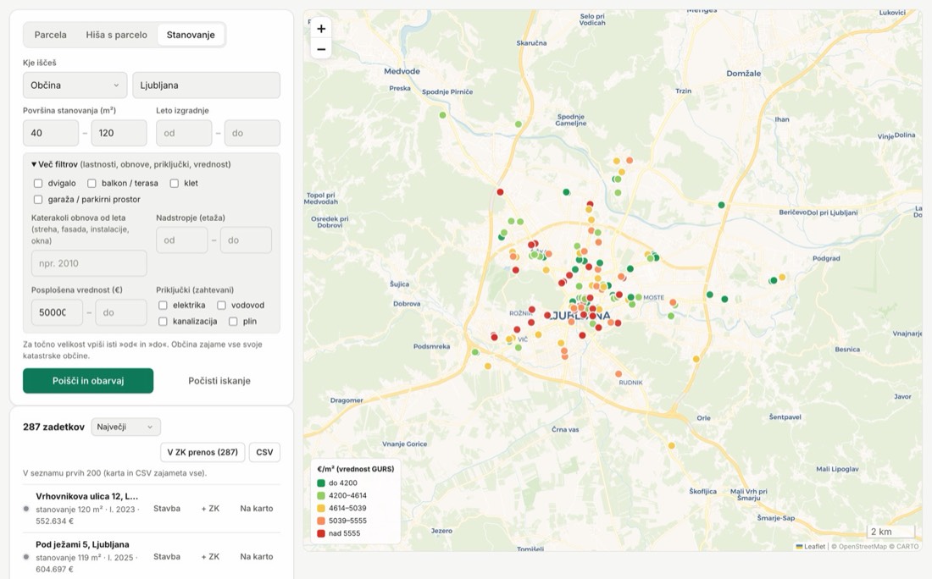Click the Posplošena vrednost 'do' field
This screenshot has width=932, height=579.
click(x=121, y=312)
